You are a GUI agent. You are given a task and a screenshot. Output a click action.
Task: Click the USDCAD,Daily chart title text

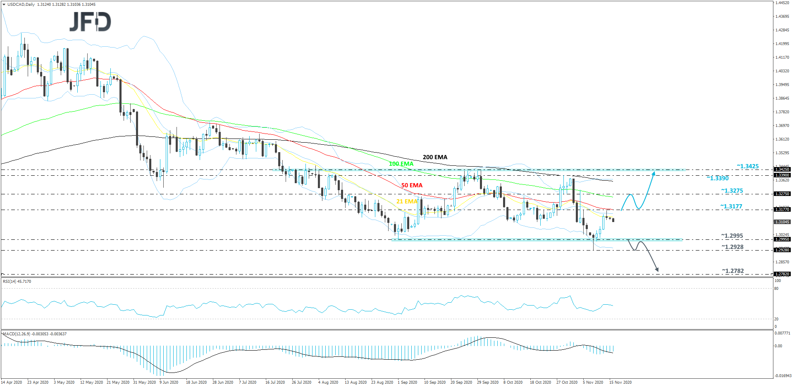[x=21, y=5]
